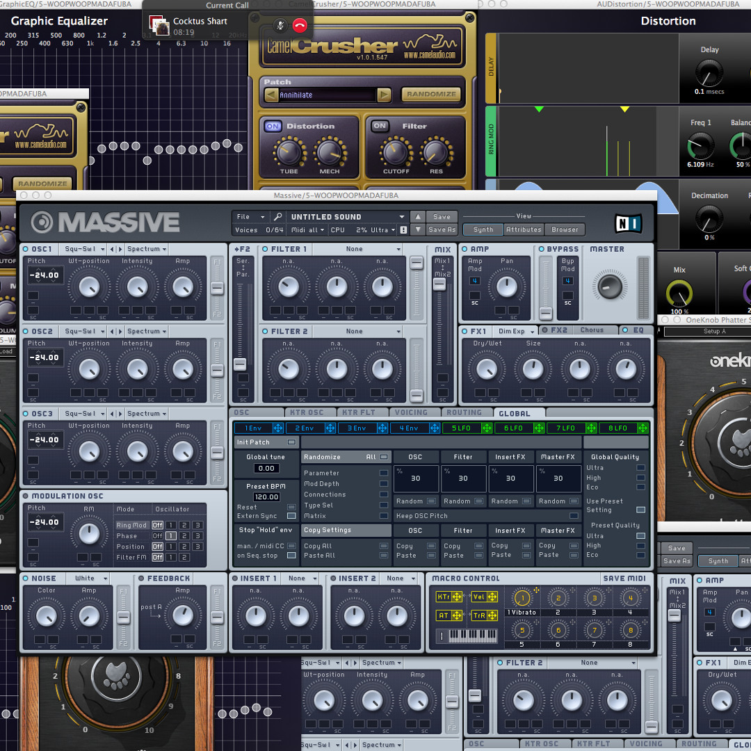
Task: Click the exclamation panic icon beside Ultra
Action: (404, 230)
